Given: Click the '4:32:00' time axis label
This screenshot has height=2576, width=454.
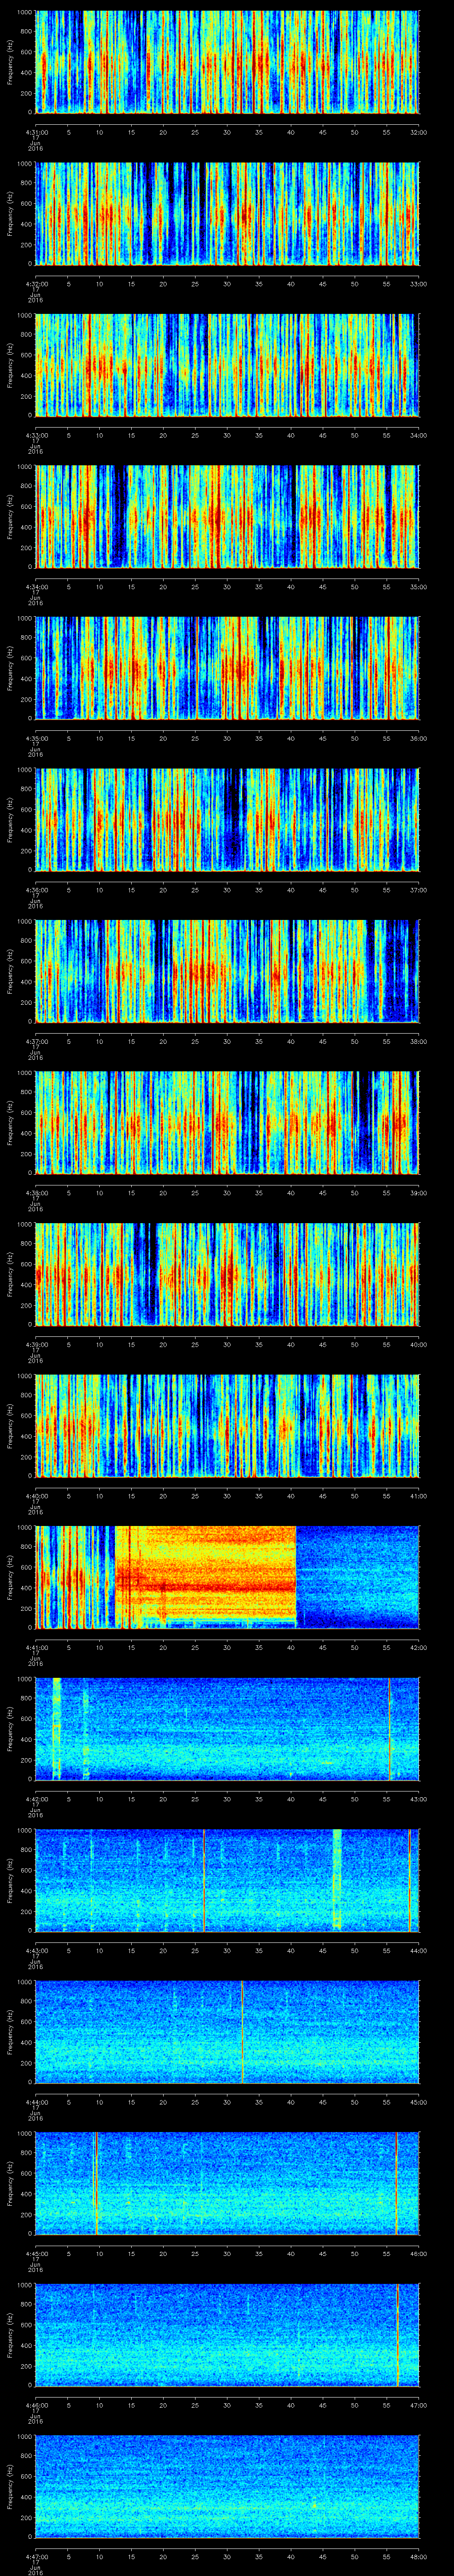Looking at the screenshot, I should 36,284.
